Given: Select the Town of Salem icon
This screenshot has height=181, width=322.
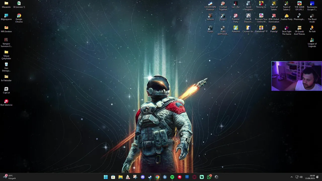Looking at the screenshot, I should pos(274,6).
